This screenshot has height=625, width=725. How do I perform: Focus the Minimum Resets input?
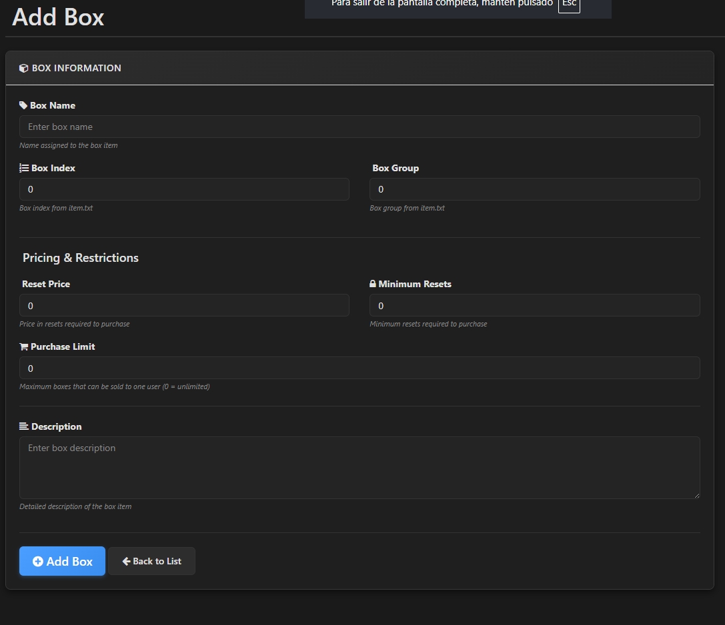pyautogui.click(x=534, y=305)
